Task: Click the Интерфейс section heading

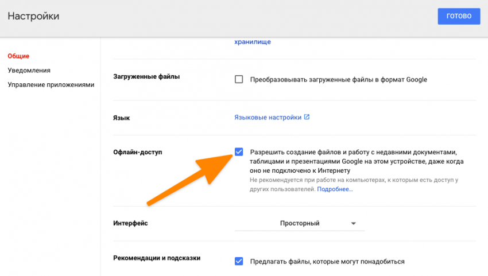Action: click(131, 223)
